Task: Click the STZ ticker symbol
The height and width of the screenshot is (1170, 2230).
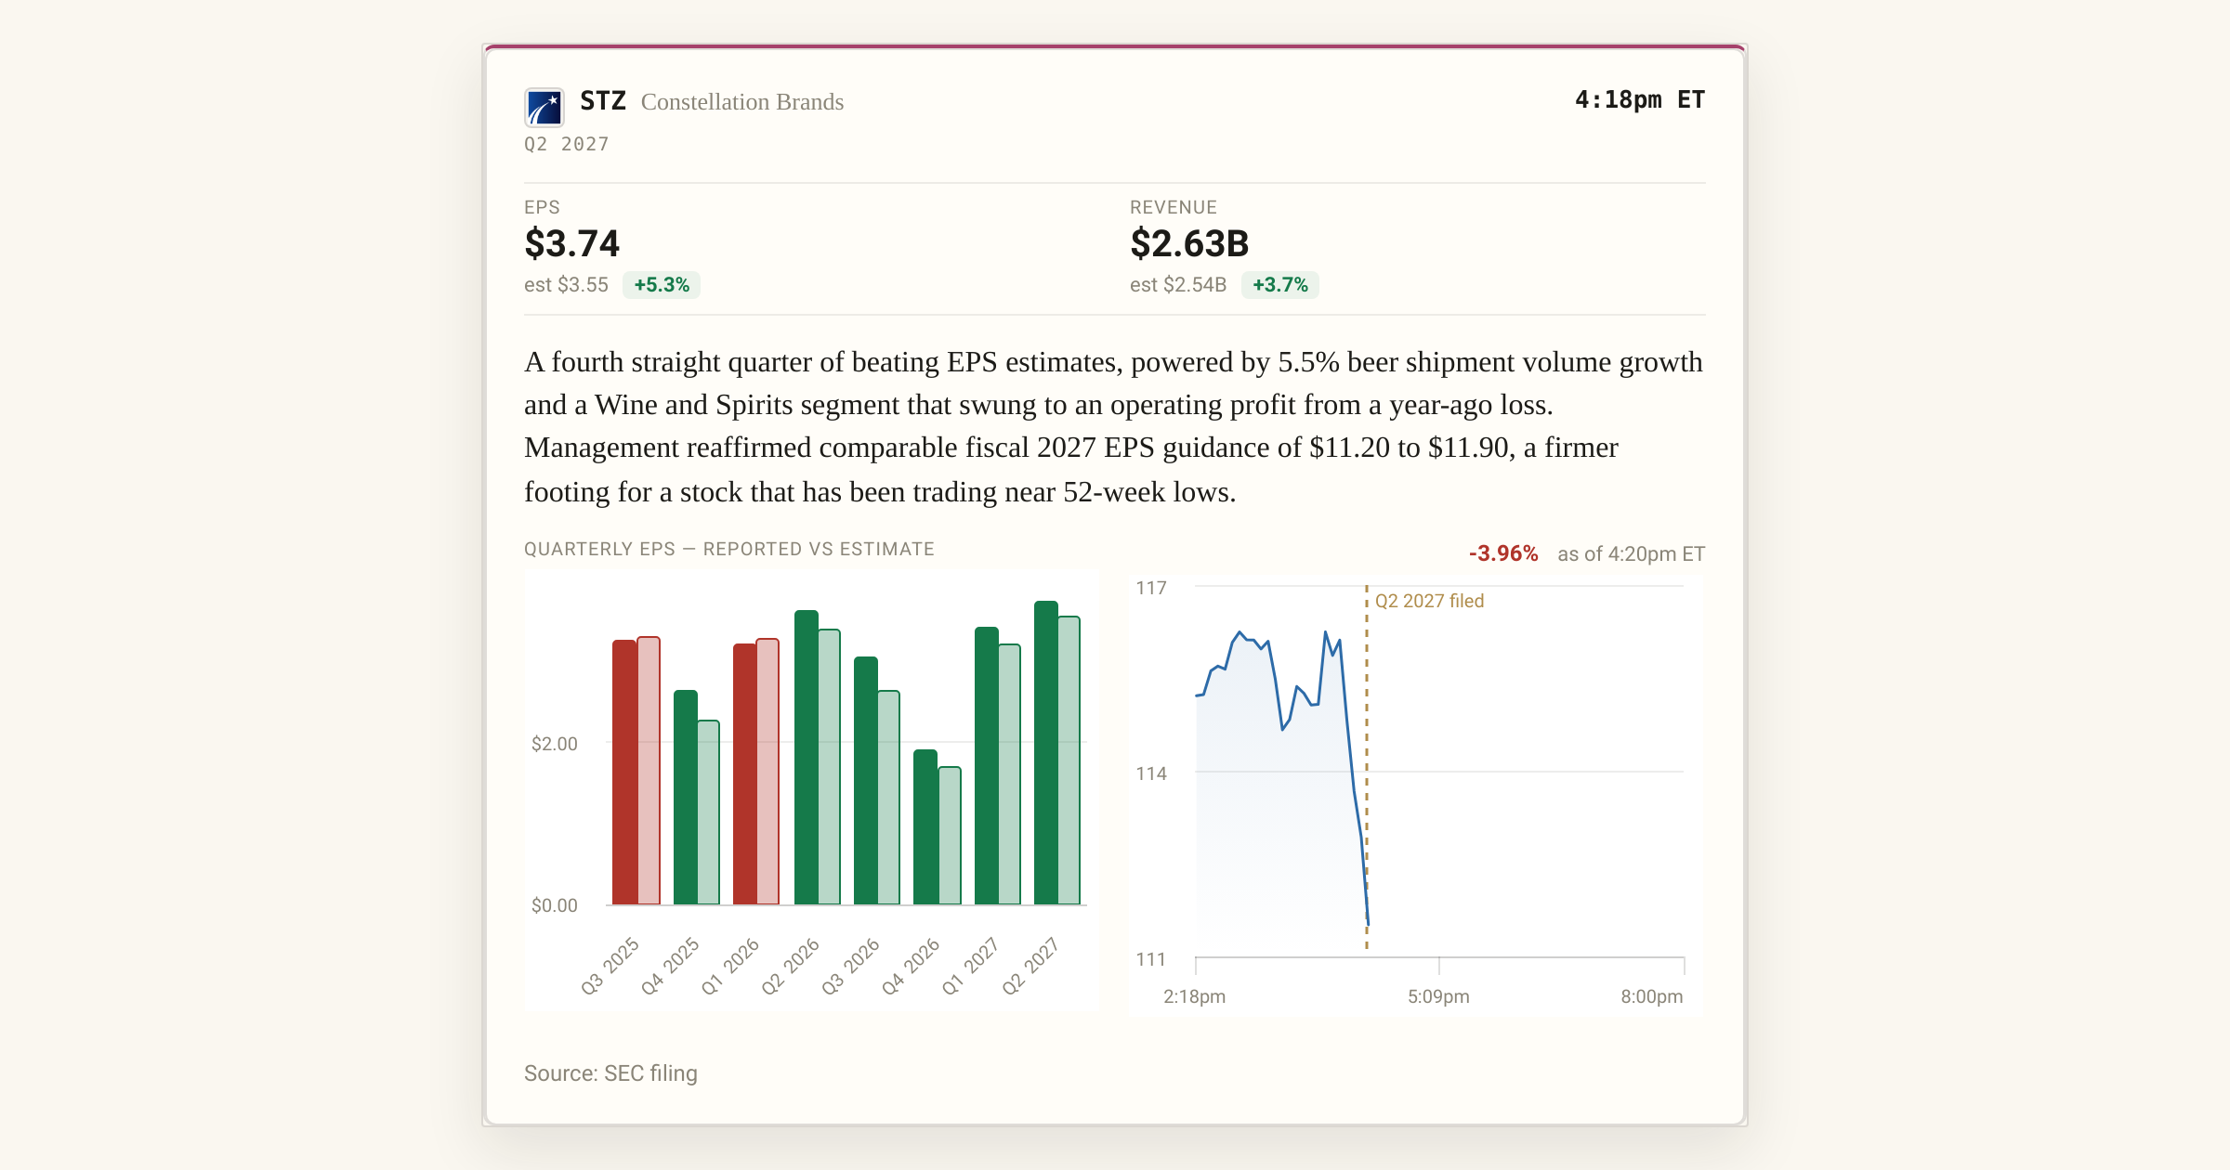Action: pyautogui.click(x=603, y=101)
